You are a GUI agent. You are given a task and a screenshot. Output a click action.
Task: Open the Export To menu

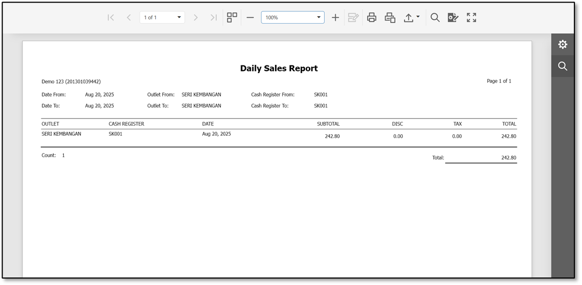pyautogui.click(x=411, y=17)
